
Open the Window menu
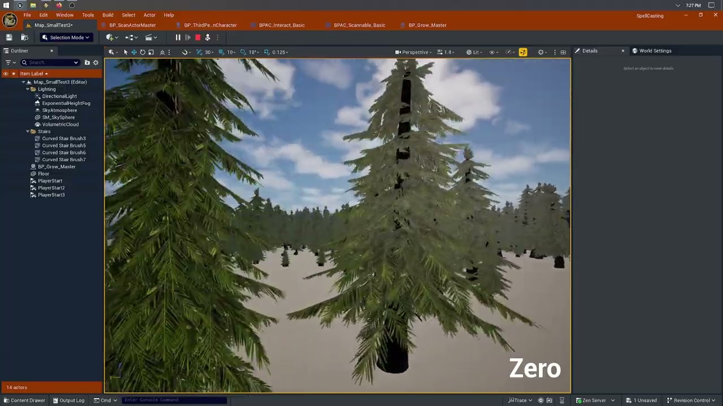point(64,15)
